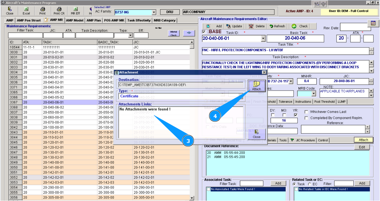Expand the Task ID combo box
The height and width of the screenshot is (201, 380).
(263, 39)
